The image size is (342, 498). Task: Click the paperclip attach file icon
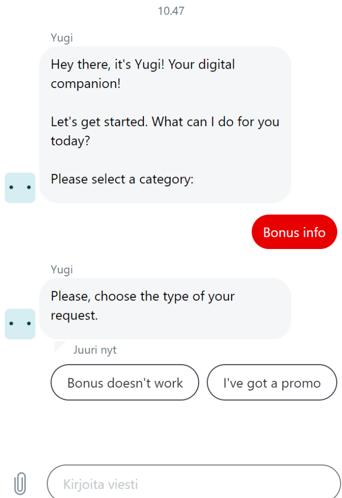pos(20,484)
